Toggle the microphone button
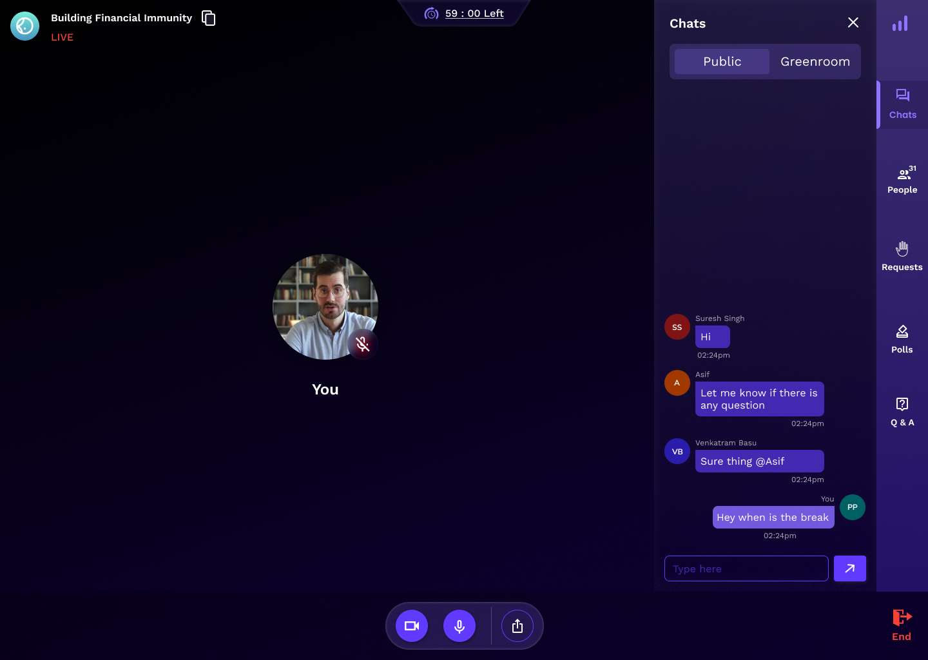Image resolution: width=928 pixels, height=660 pixels. 459,626
